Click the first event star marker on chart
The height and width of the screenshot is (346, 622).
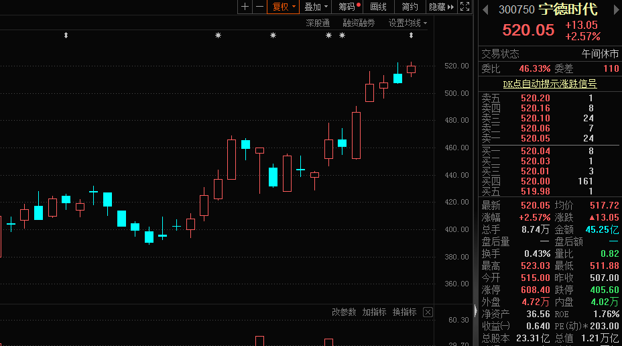pos(218,35)
